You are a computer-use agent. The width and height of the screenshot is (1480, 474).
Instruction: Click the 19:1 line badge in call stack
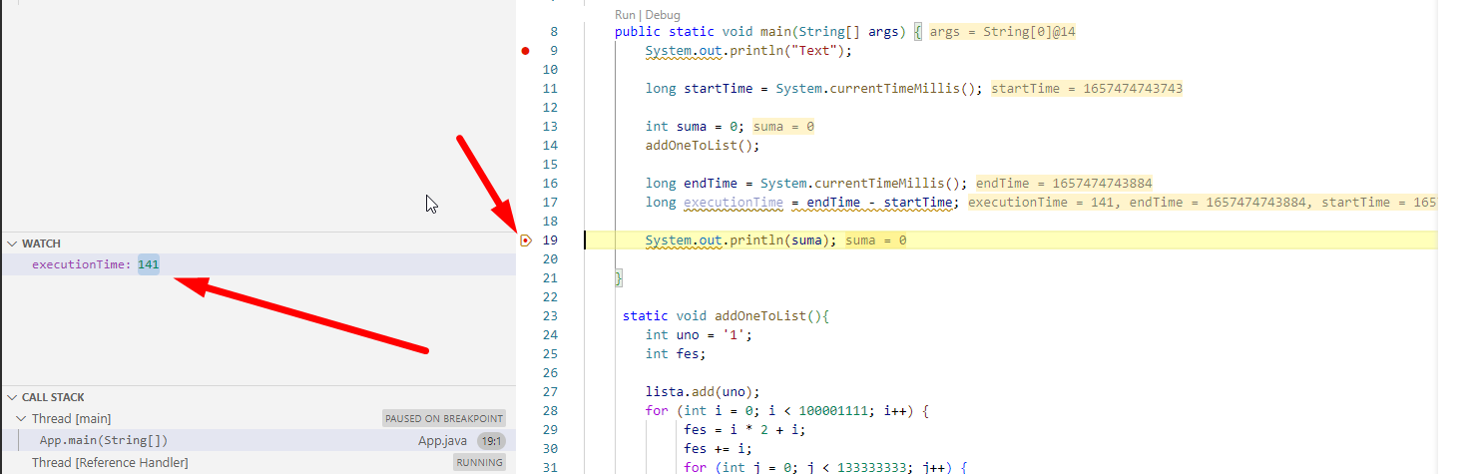[490, 440]
